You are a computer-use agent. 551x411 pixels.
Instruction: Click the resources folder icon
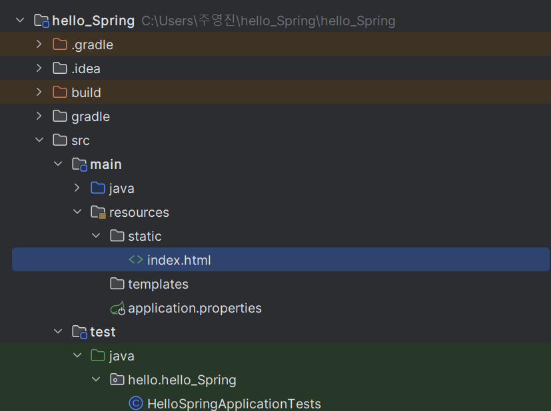click(98, 212)
